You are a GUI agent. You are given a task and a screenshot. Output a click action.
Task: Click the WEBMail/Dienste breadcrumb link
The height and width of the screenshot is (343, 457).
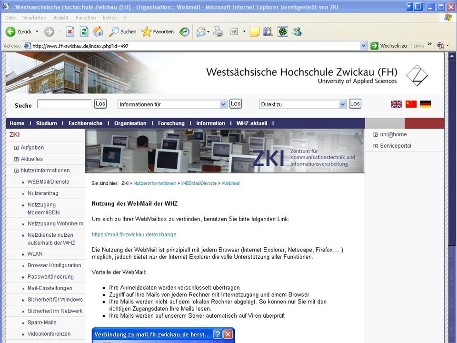pyautogui.click(x=199, y=183)
